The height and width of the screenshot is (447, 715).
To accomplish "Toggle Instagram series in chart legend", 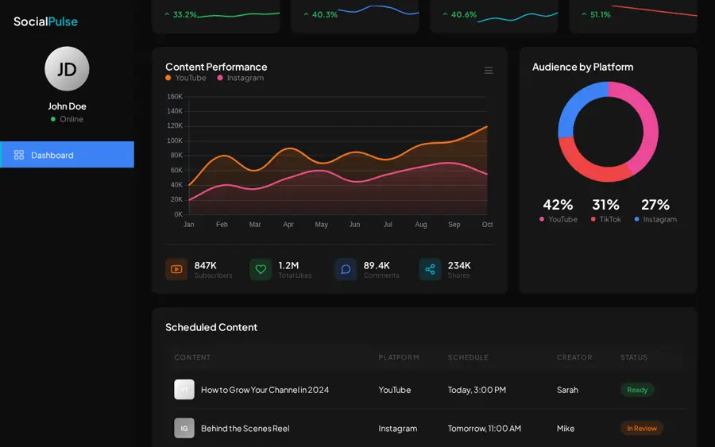I will coord(241,78).
